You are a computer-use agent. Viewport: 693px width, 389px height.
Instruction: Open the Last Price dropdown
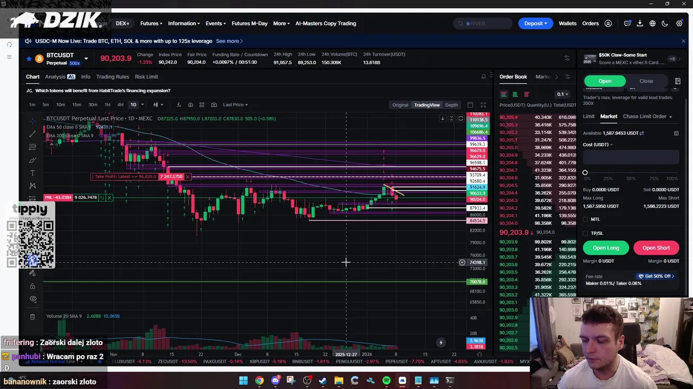tap(235, 105)
